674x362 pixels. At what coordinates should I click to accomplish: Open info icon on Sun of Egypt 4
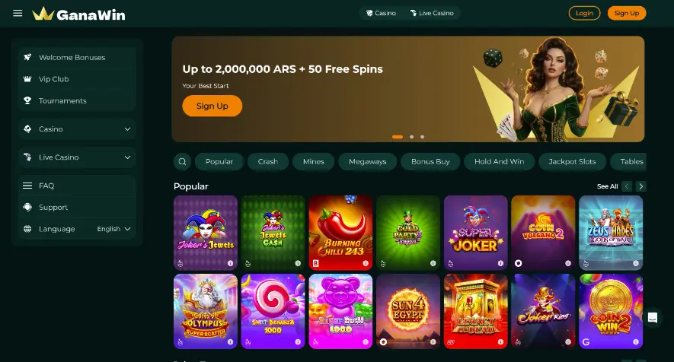[x=433, y=342]
